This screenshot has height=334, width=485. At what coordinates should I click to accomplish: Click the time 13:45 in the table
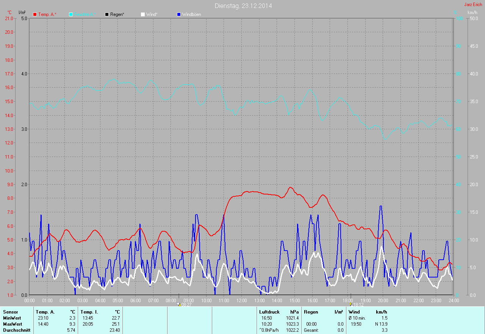coord(88,318)
